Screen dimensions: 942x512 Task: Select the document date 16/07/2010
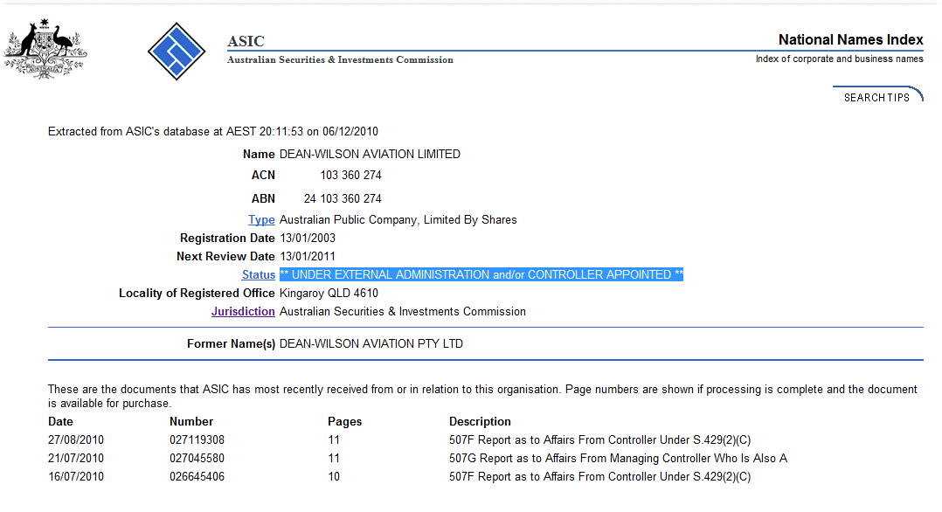[x=76, y=476]
